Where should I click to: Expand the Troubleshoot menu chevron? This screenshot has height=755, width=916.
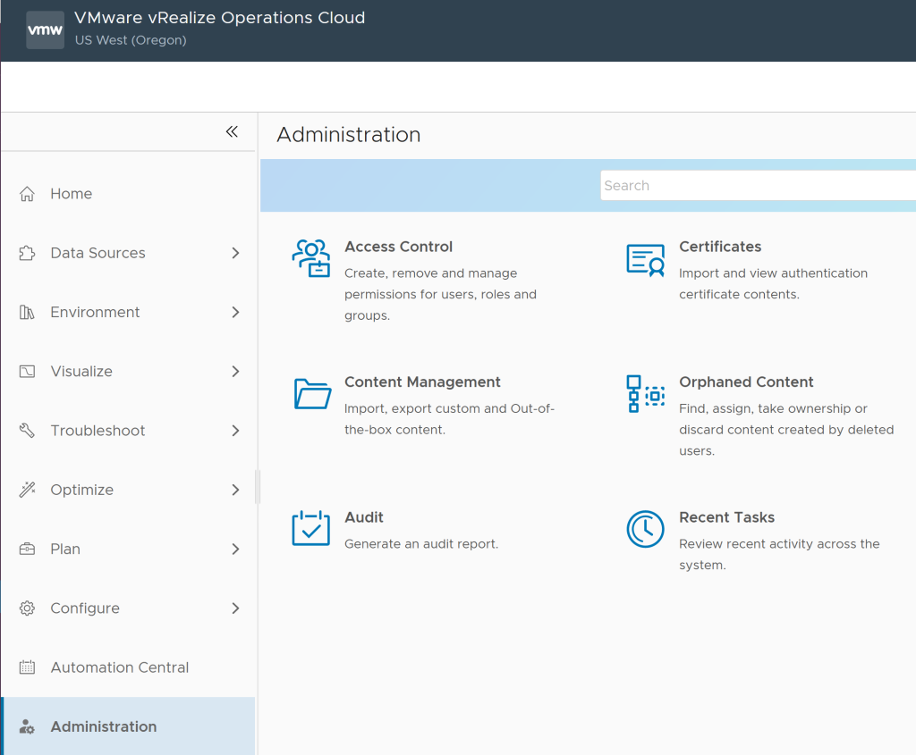[x=235, y=431]
